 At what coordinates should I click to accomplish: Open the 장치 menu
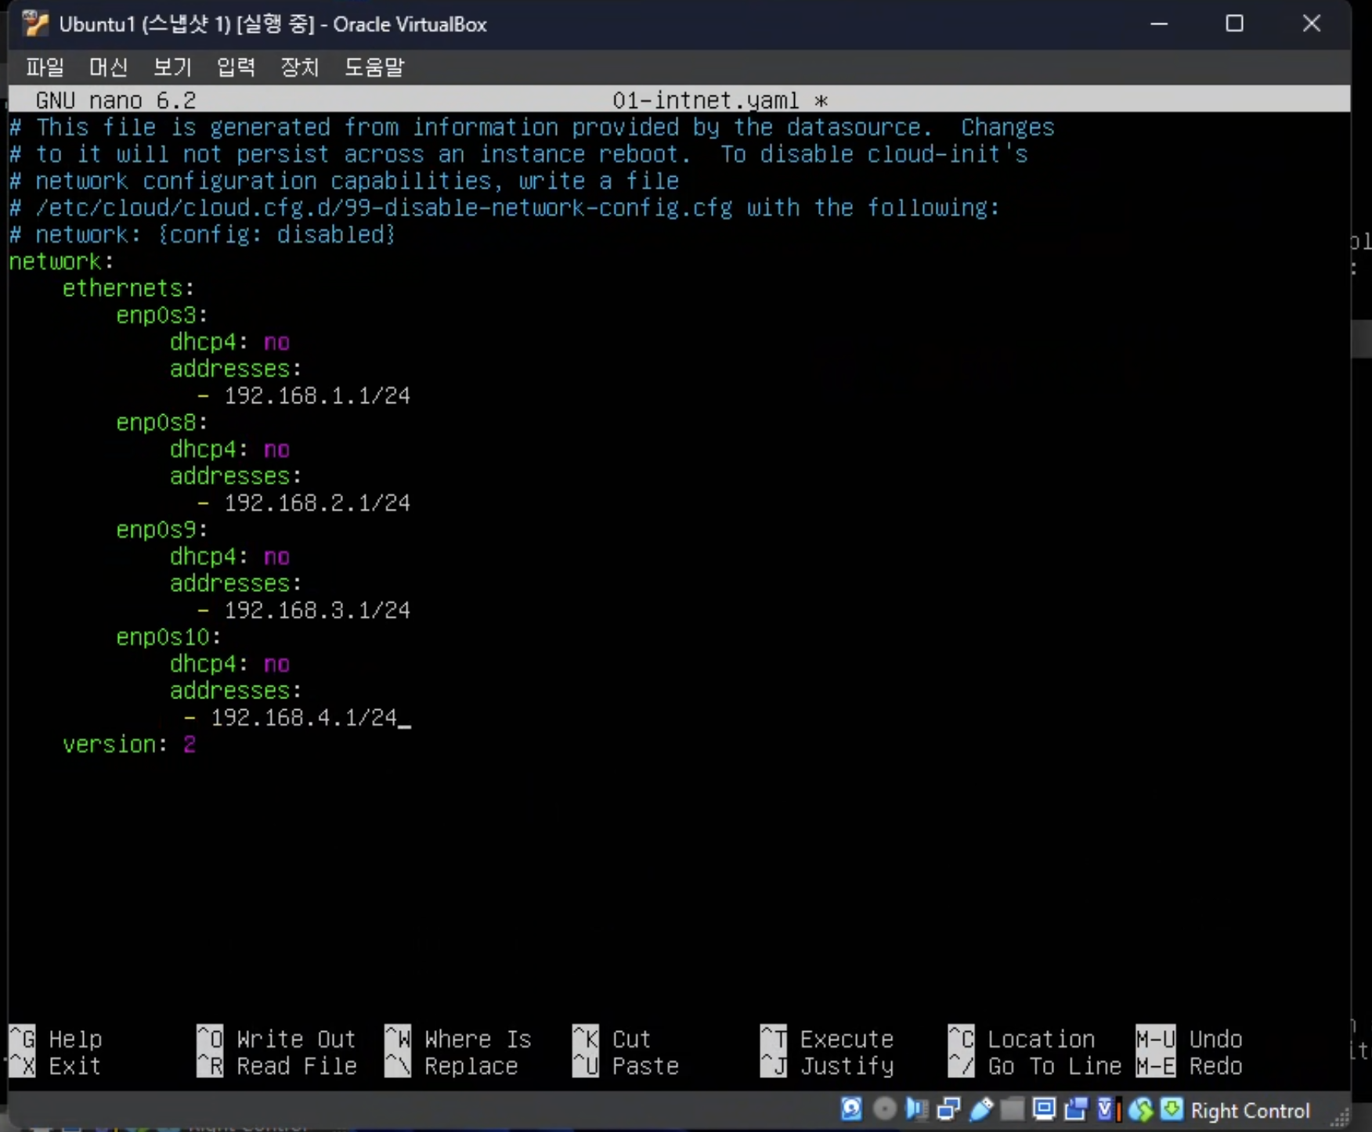[300, 67]
